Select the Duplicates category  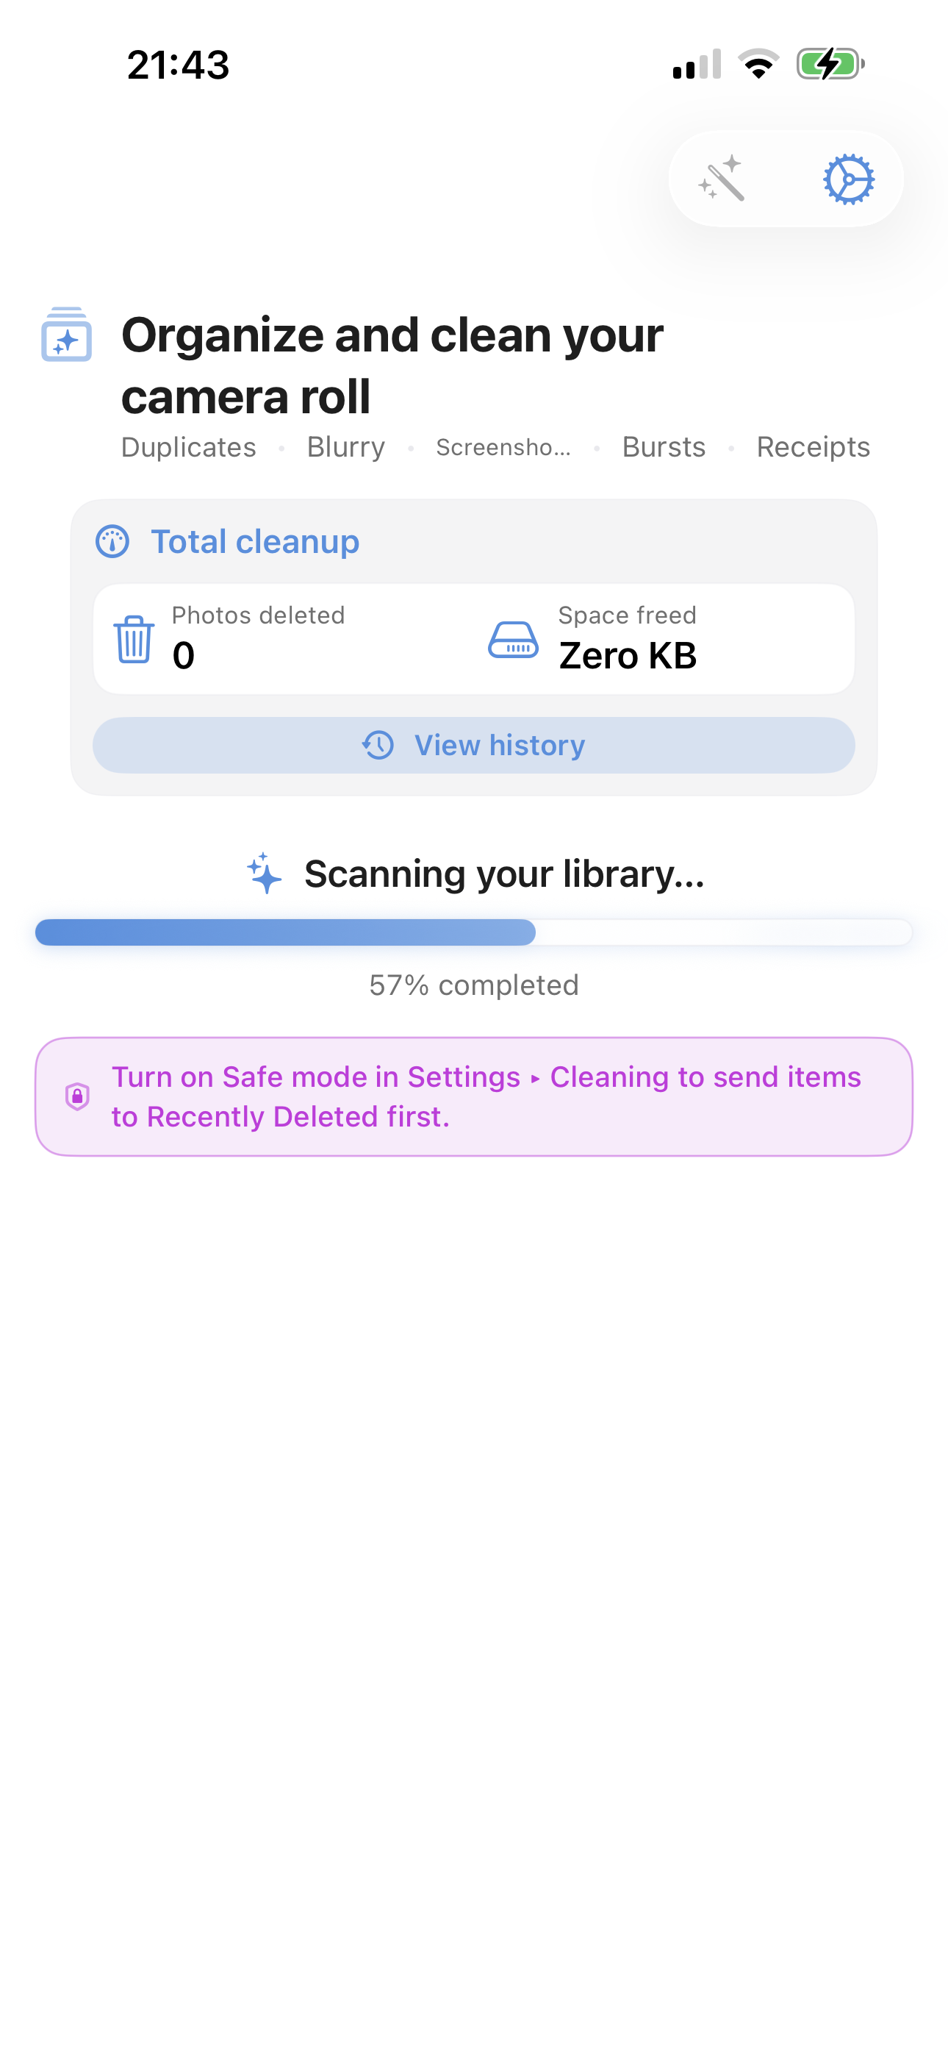188,447
